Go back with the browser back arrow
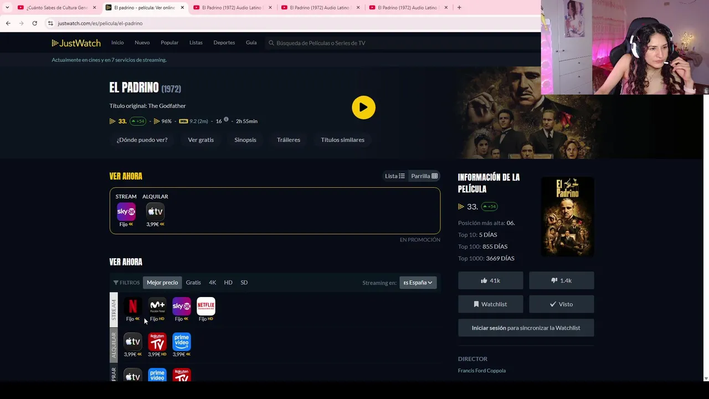This screenshot has height=399, width=709. point(8,23)
